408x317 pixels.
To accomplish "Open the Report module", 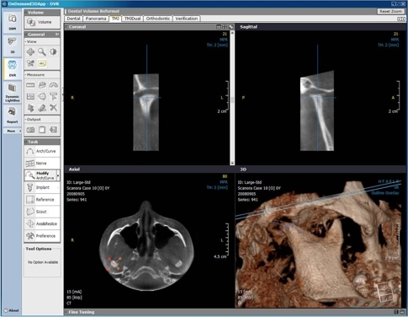I will (12, 116).
